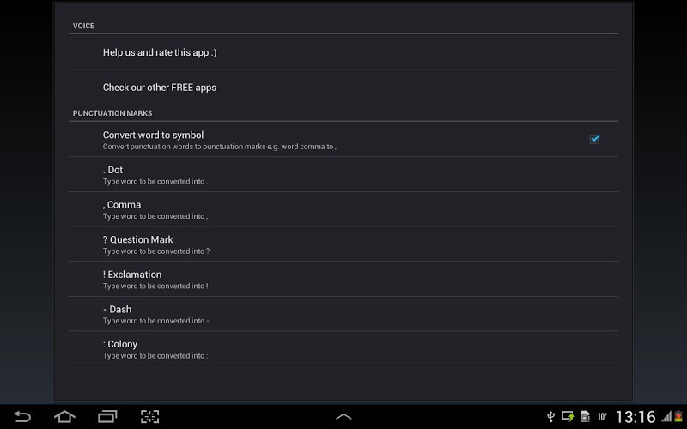Viewport: 687px width, 429px height.
Task: Tap the battery status icon
Action: [x=678, y=416]
